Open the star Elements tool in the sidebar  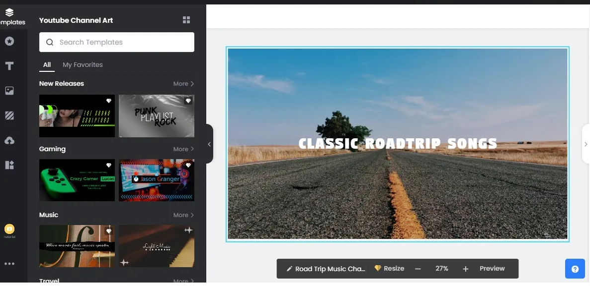click(x=9, y=41)
